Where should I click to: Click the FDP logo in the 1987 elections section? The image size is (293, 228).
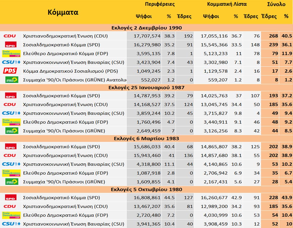(11, 122)
